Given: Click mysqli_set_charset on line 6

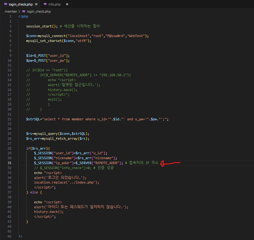Looking at the screenshot, I should point(44,41).
